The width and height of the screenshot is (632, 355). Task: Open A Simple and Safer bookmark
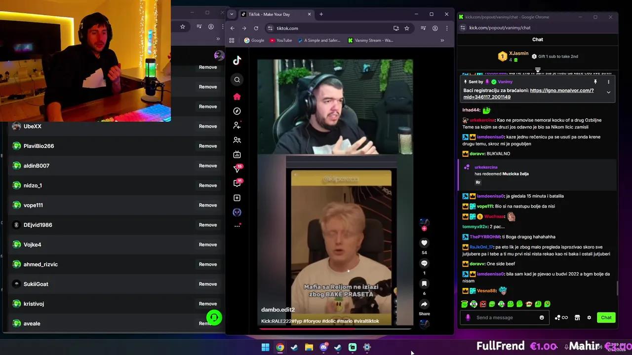pos(319,40)
